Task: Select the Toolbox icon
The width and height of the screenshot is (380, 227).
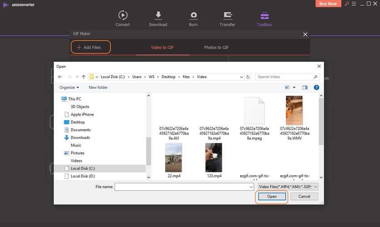Action: 264,15
